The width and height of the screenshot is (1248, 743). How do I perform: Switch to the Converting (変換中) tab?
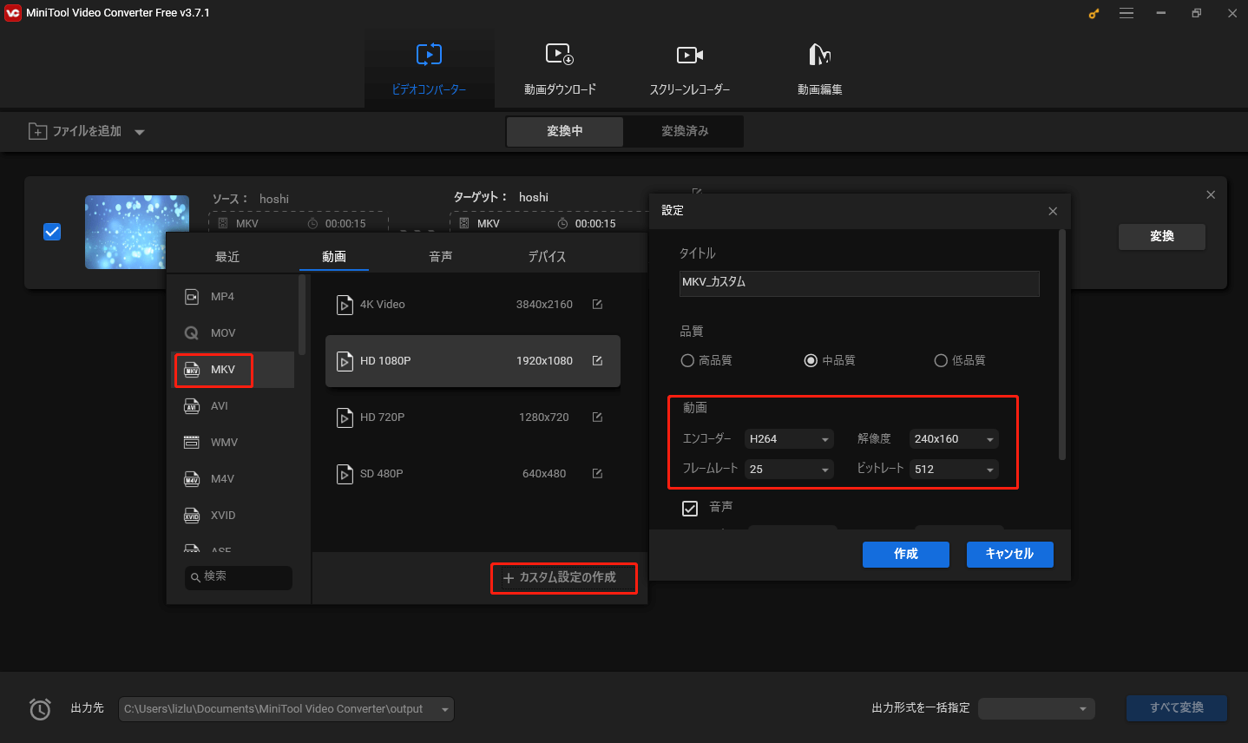coord(565,131)
